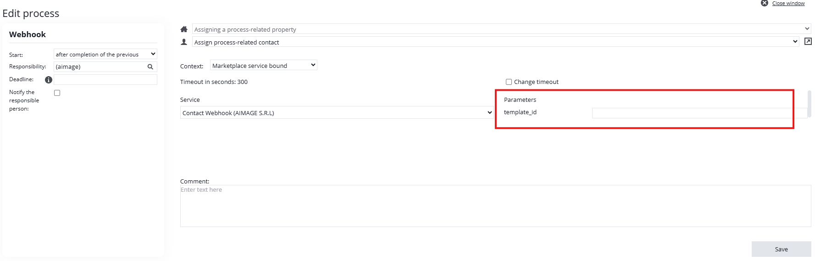Click the Close window link
The width and height of the screenshot is (815, 261).
click(x=788, y=3)
